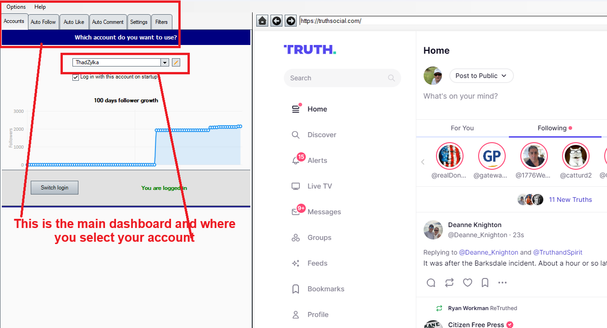
Task: Expand the Post to Public dropdown
Action: coord(481,76)
